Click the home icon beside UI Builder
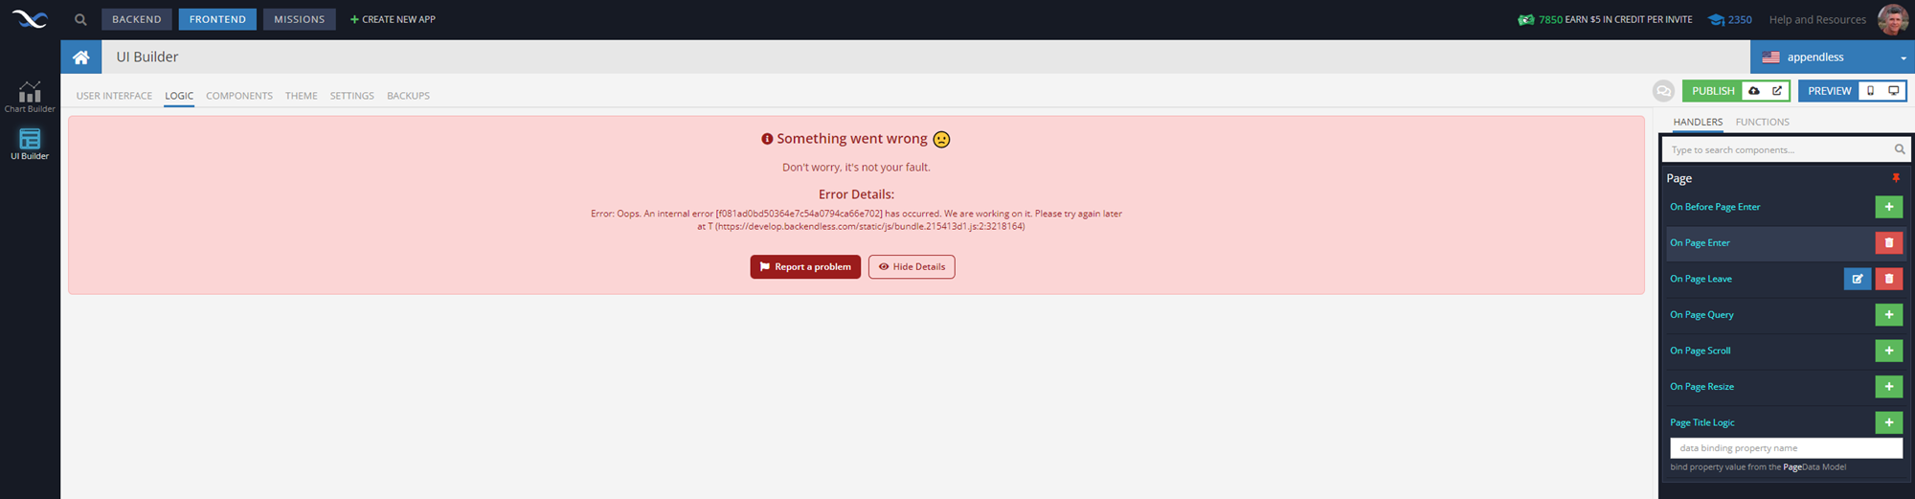Viewport: 1915px width, 499px height. point(81,57)
